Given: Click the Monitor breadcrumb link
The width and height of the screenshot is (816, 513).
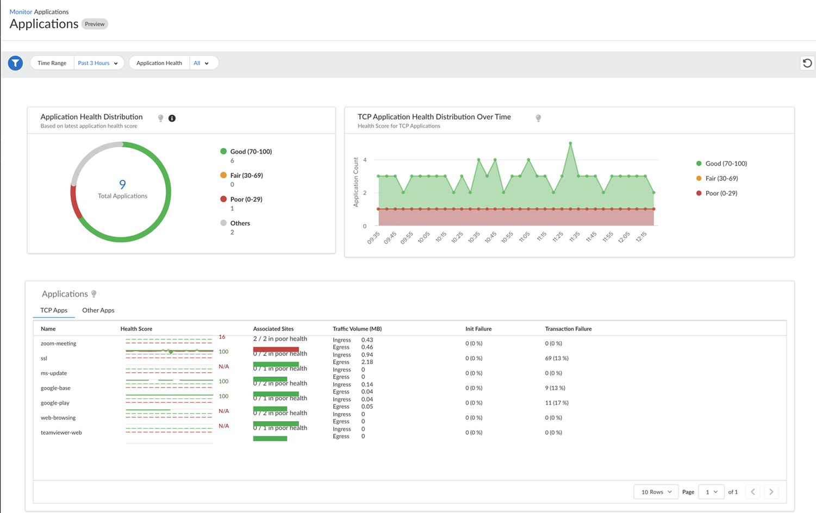Looking at the screenshot, I should tap(21, 11).
